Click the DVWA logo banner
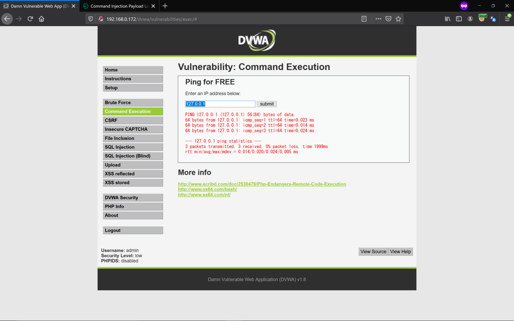The height and width of the screenshot is (321, 514). 257,41
